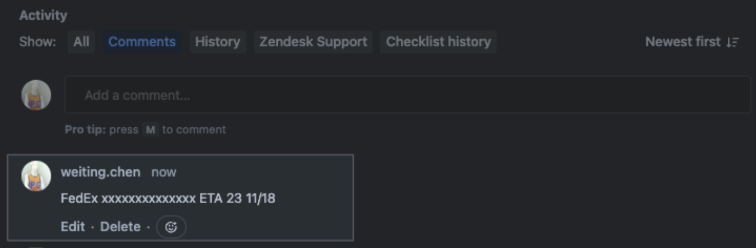Click the Activity section heading

43,16
